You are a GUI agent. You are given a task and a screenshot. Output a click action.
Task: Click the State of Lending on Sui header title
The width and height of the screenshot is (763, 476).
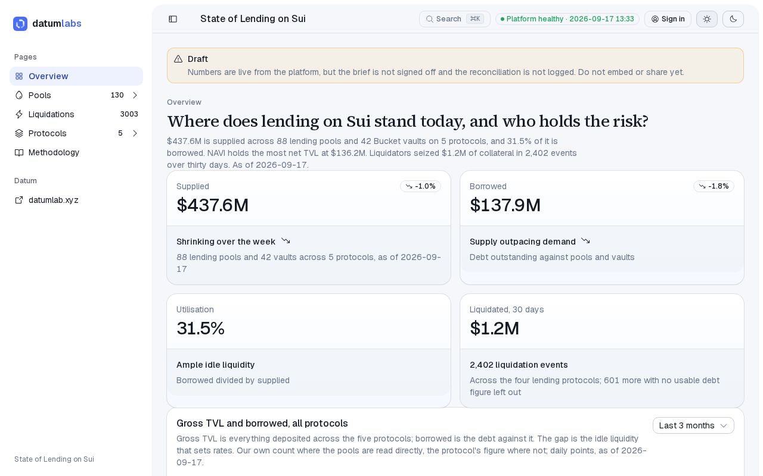click(253, 19)
